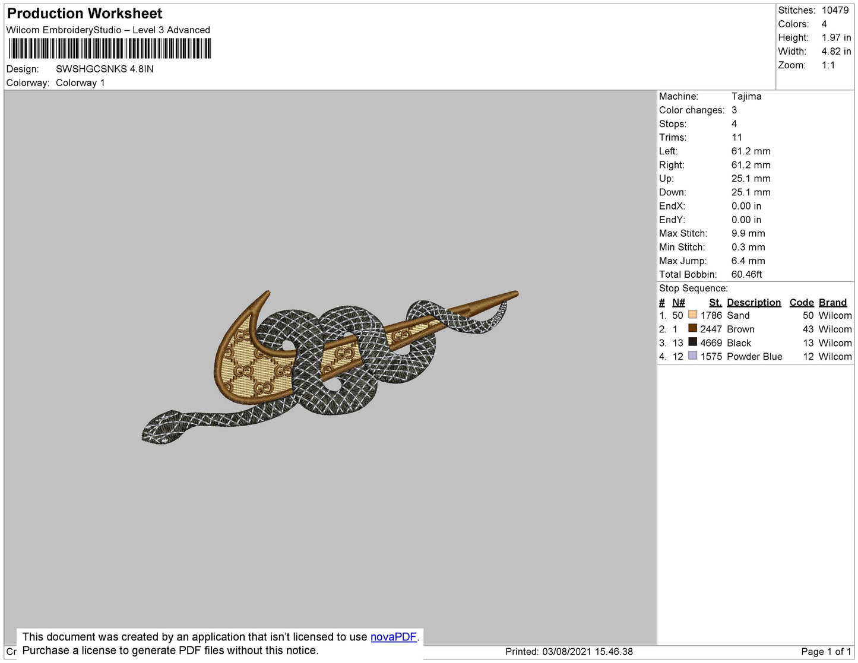858x663 pixels.
Task: Click the 'Stop Sequence:' label
Action: pos(693,288)
